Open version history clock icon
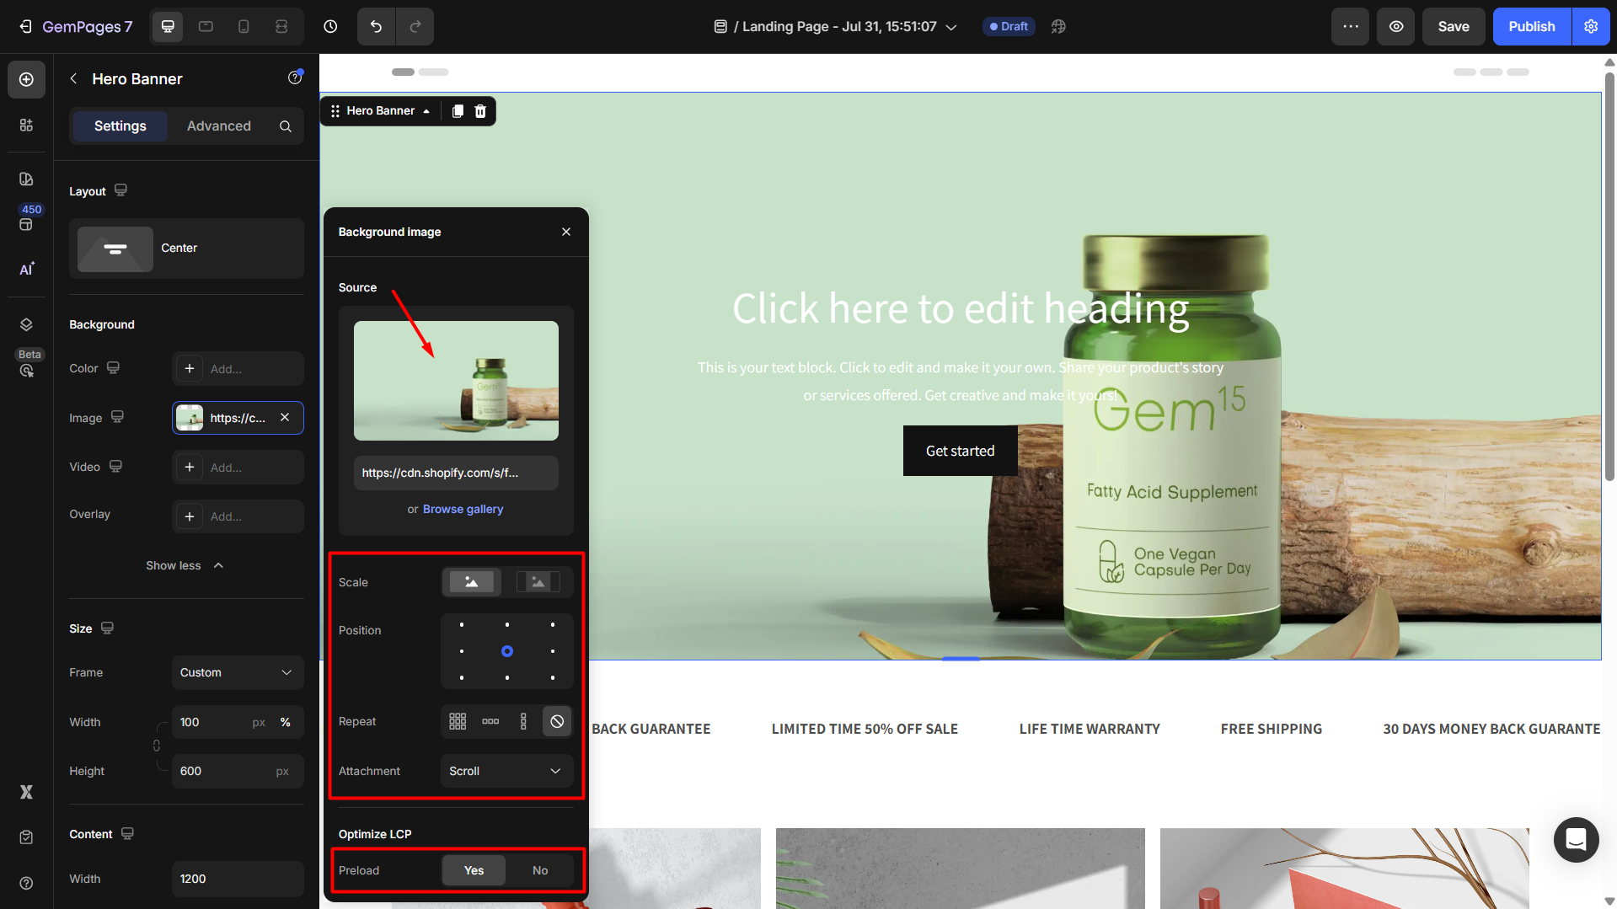 (x=330, y=26)
